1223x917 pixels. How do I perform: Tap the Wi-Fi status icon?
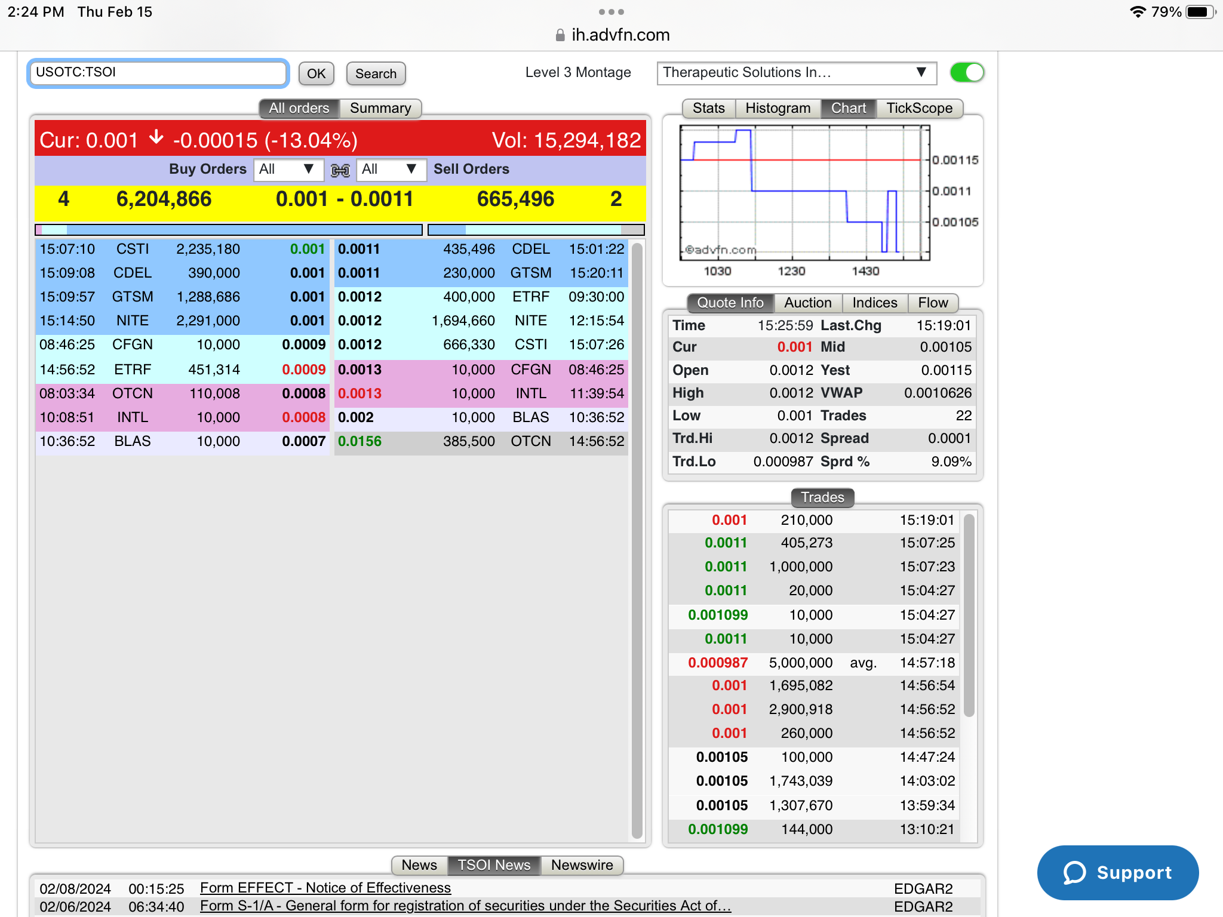click(1138, 12)
